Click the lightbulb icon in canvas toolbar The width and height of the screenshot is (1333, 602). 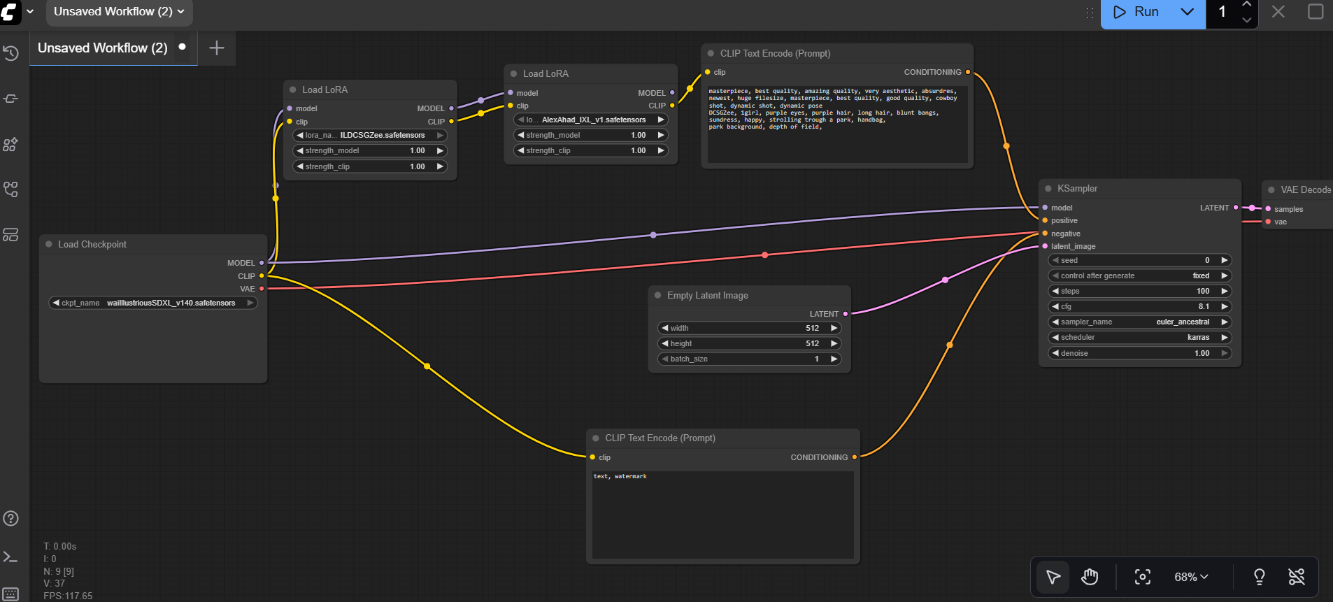[1259, 577]
